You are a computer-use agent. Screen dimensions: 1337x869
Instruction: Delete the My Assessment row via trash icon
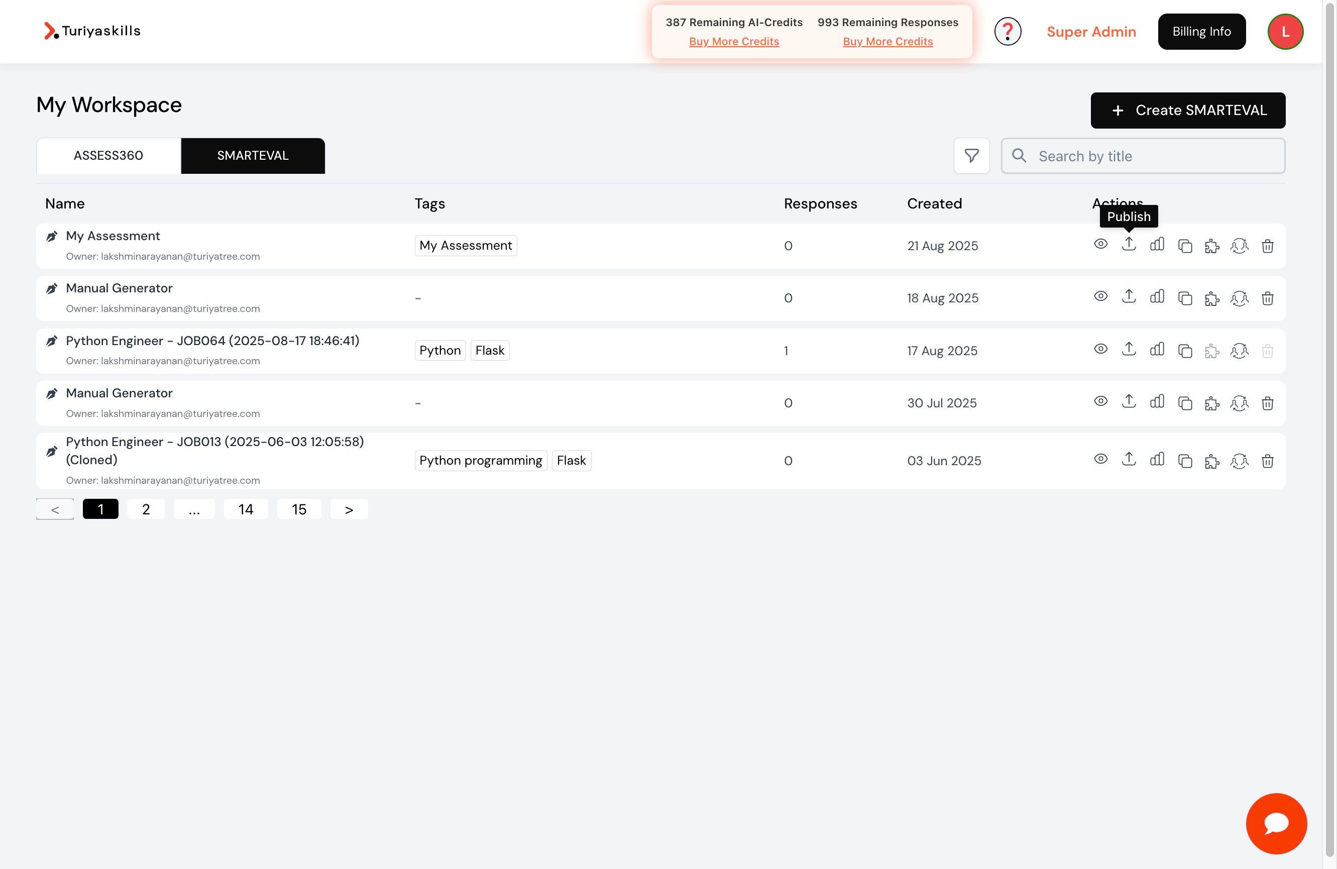click(x=1267, y=246)
